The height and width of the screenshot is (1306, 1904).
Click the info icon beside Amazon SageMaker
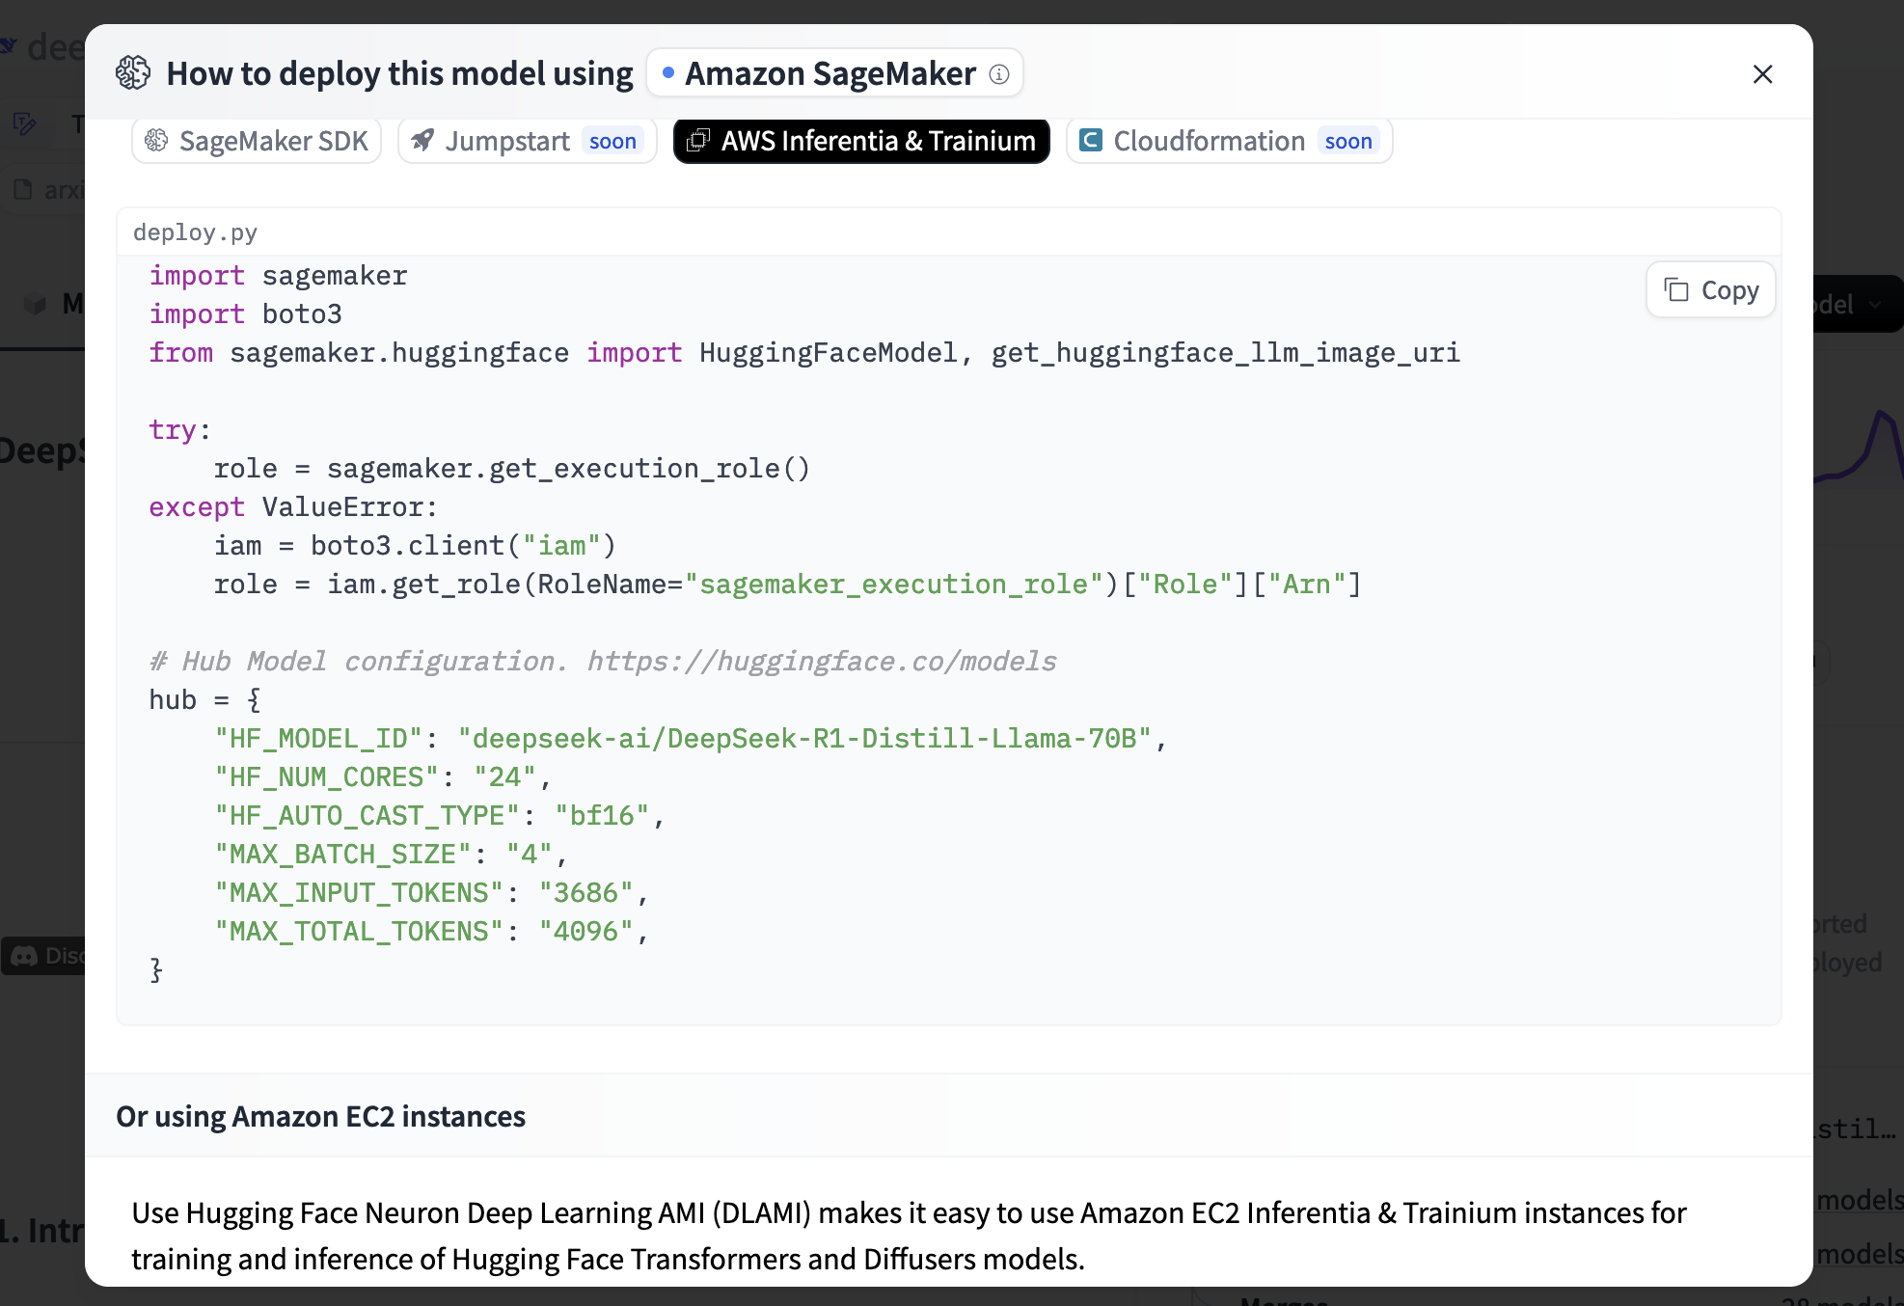(x=999, y=74)
